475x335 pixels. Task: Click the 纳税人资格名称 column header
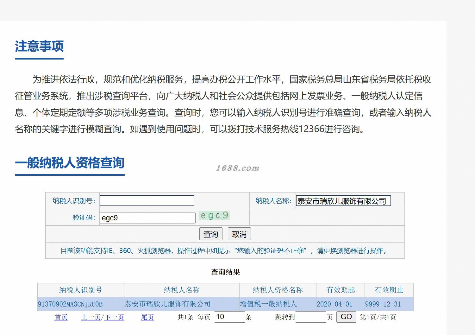[278, 290]
